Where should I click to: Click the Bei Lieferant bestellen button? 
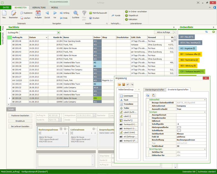pyautogui.click(x=20, y=126)
